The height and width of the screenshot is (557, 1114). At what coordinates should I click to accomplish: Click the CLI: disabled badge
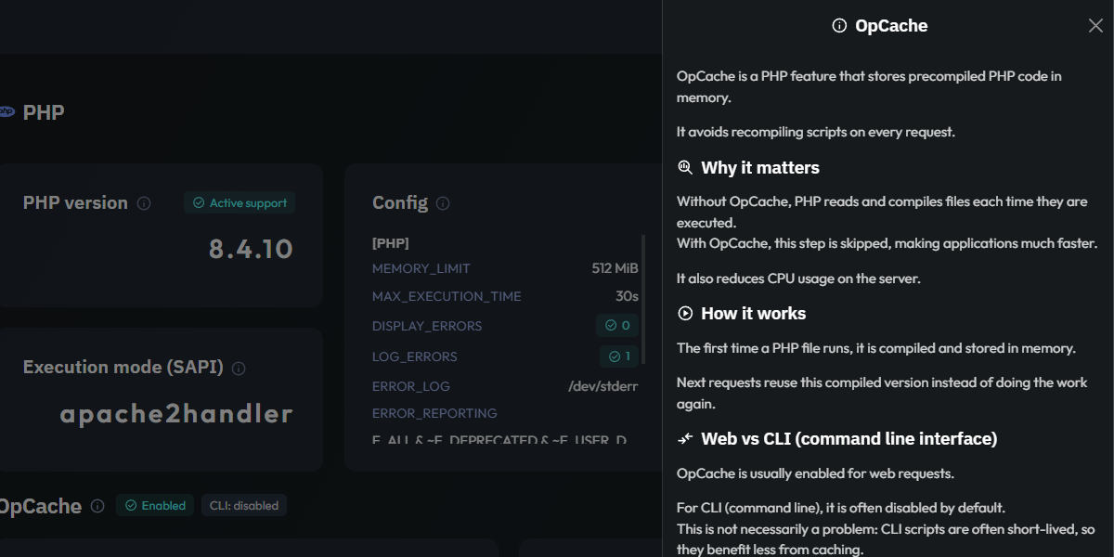click(243, 506)
